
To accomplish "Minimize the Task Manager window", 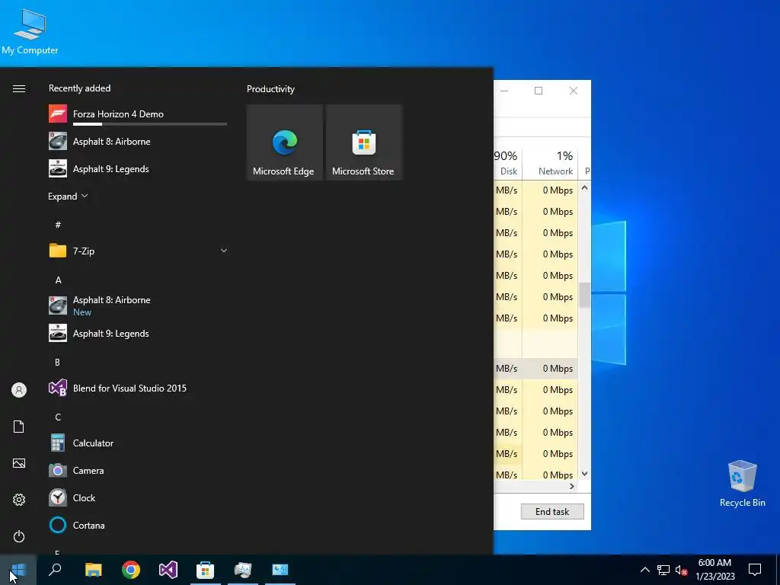I will (504, 91).
